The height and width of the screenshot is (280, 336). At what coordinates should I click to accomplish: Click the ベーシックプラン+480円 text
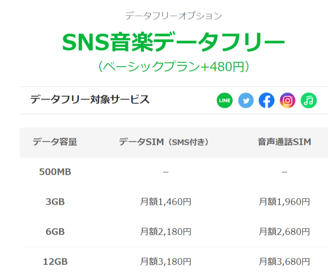point(174,66)
